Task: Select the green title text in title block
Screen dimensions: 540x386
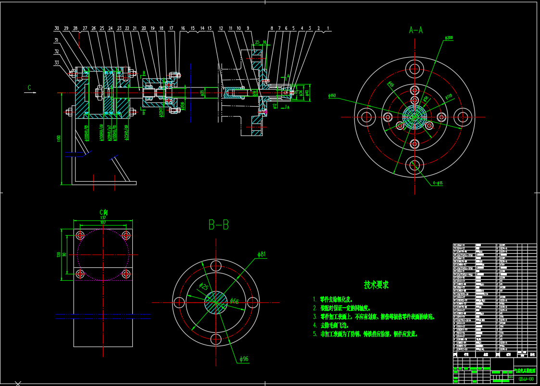Action: (x=525, y=372)
